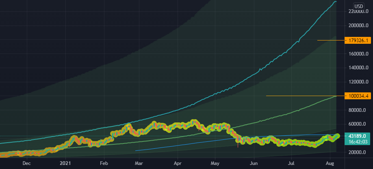Click the USD currency button
Screen dimensions: 373x169
pyautogui.click(x=358, y=6)
